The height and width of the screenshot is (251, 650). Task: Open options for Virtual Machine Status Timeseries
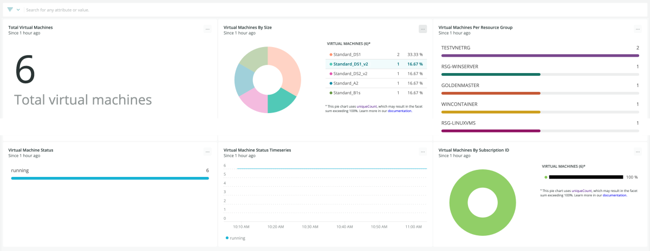point(422,152)
